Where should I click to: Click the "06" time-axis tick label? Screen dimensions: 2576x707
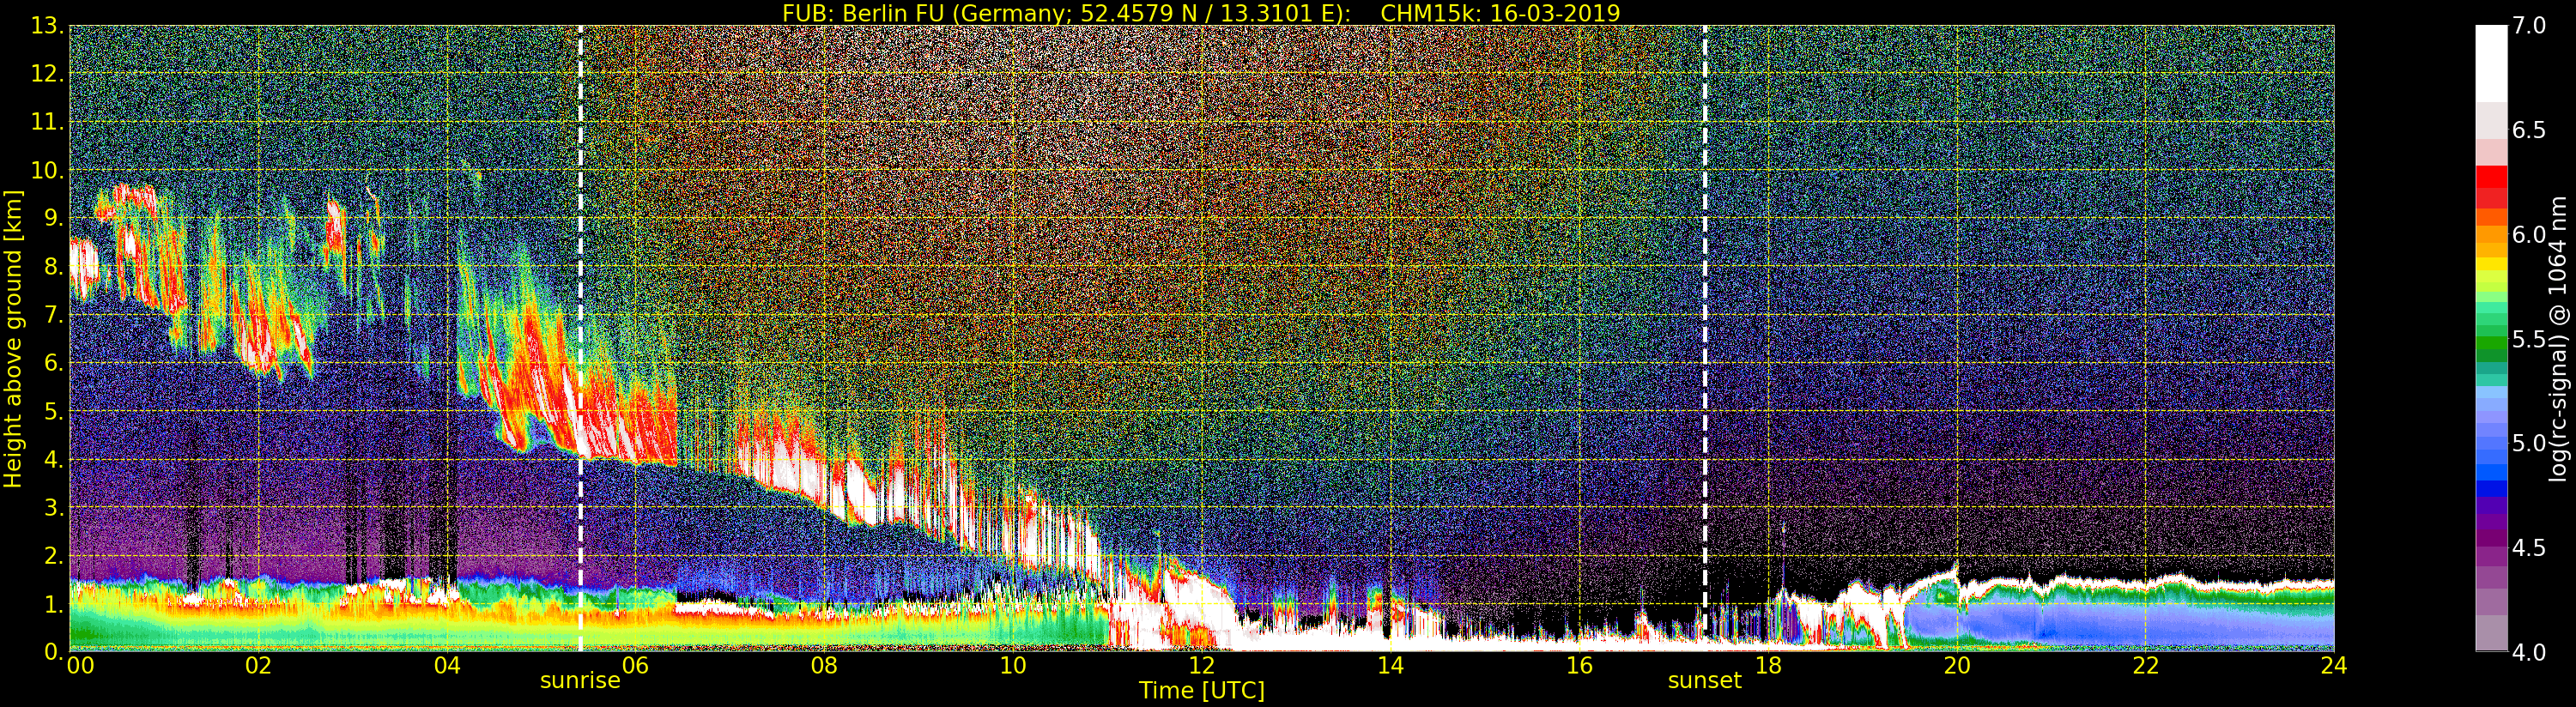point(635,666)
